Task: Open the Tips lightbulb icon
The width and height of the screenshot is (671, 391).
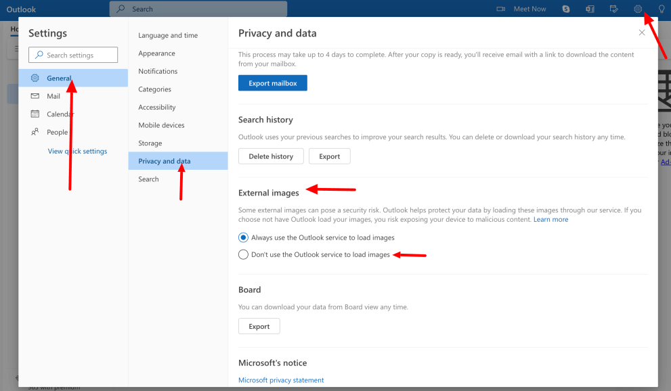Action: [x=661, y=9]
